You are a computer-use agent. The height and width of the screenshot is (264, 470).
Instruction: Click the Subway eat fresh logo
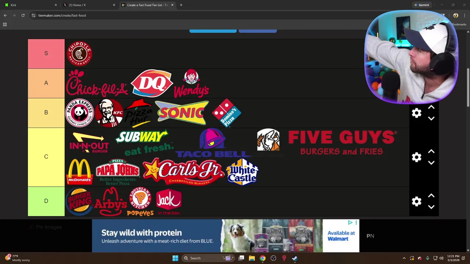tap(144, 143)
